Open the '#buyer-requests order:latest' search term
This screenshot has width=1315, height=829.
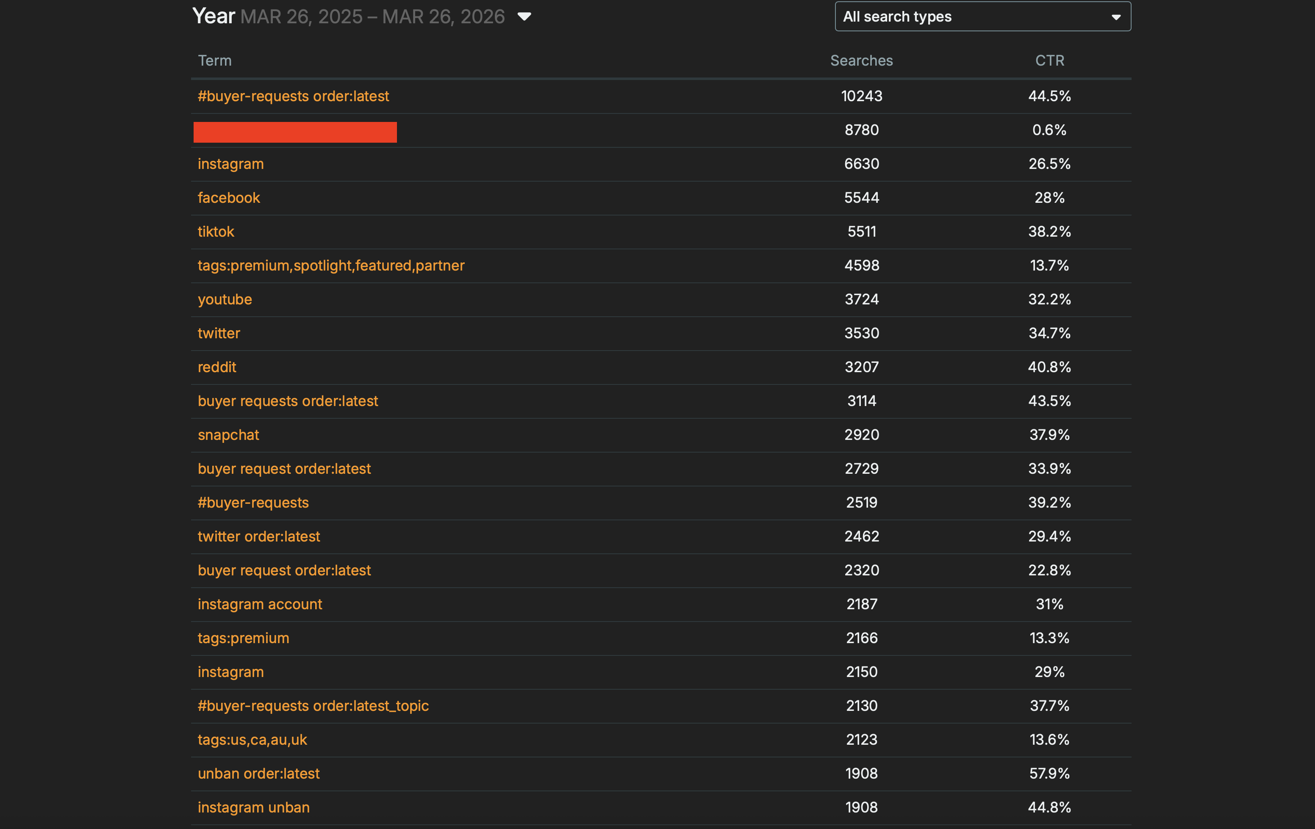[293, 97]
